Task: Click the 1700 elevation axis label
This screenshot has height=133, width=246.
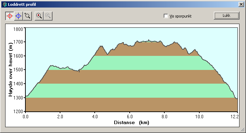Action: 18,42
